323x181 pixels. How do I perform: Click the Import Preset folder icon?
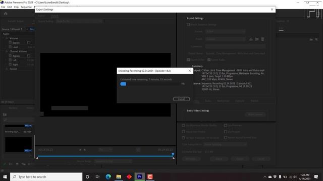pyautogui.click(x=257, y=39)
